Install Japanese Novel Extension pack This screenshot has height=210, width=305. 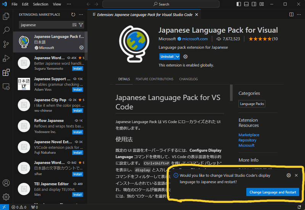tap(78, 152)
